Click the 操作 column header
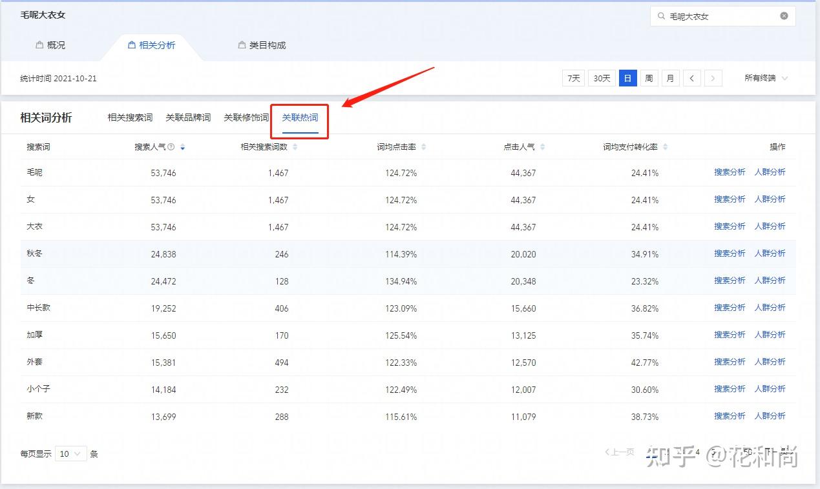This screenshot has height=489, width=820. pos(777,147)
